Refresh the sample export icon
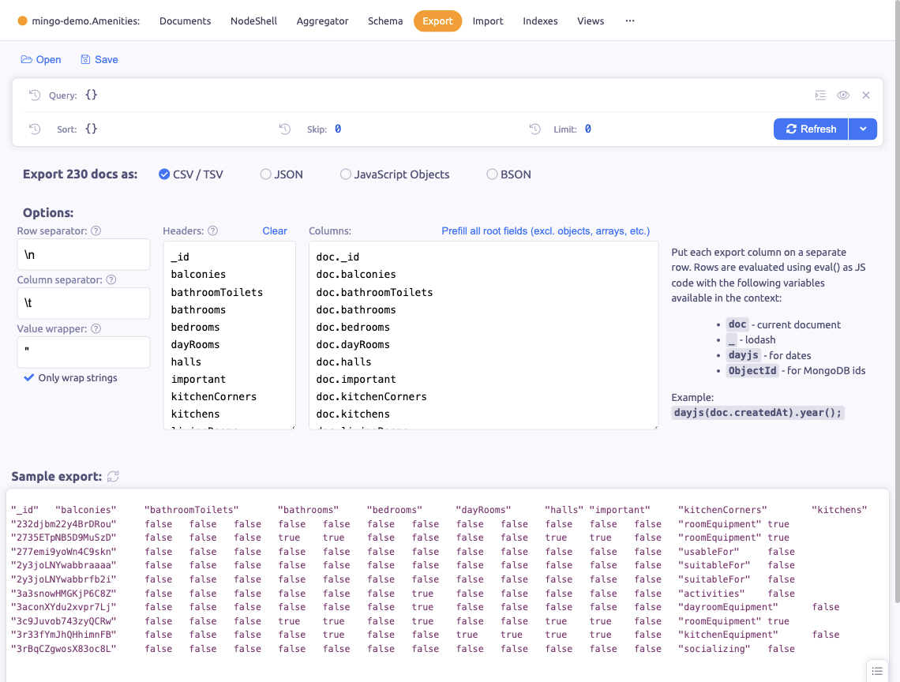 114,477
